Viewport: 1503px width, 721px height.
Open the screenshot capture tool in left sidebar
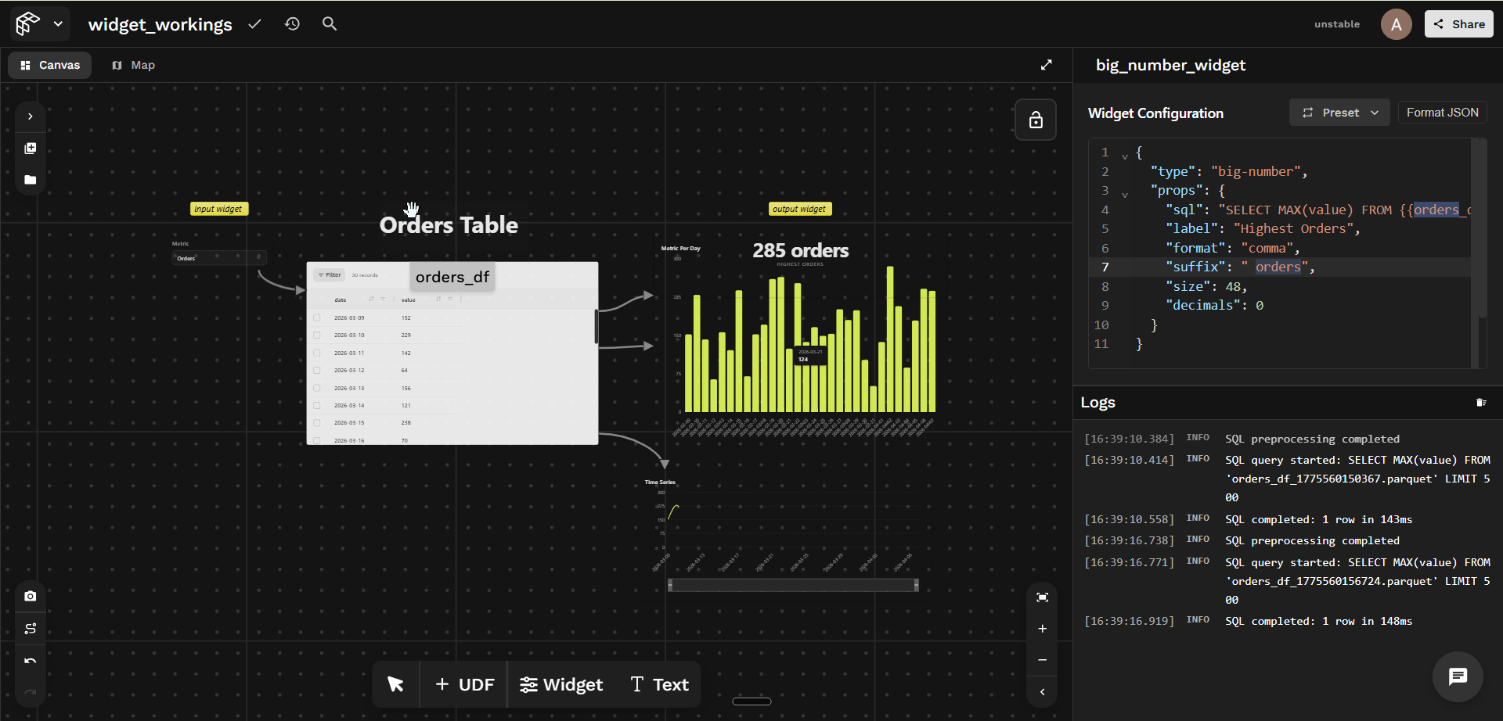(x=30, y=596)
